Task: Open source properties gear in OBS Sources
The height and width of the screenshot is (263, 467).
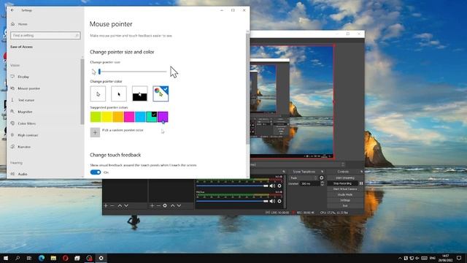Action: (165, 206)
